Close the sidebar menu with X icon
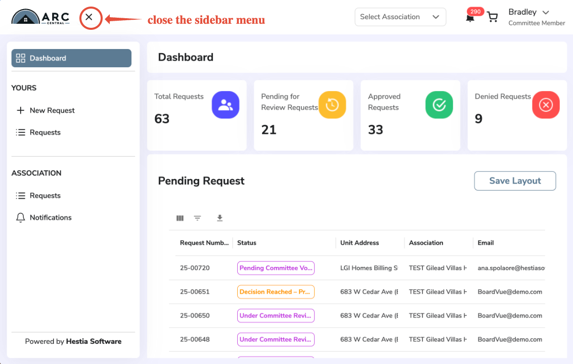 click(89, 17)
